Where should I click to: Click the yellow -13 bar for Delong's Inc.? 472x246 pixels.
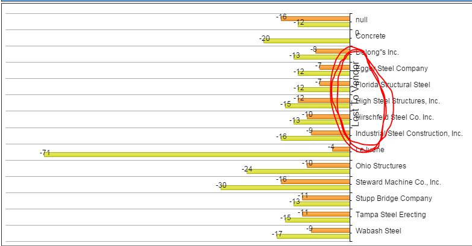point(322,57)
